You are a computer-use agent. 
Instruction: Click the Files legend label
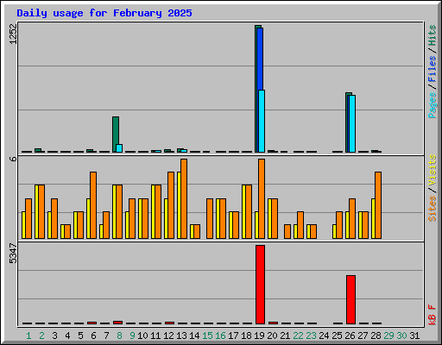click(433, 68)
